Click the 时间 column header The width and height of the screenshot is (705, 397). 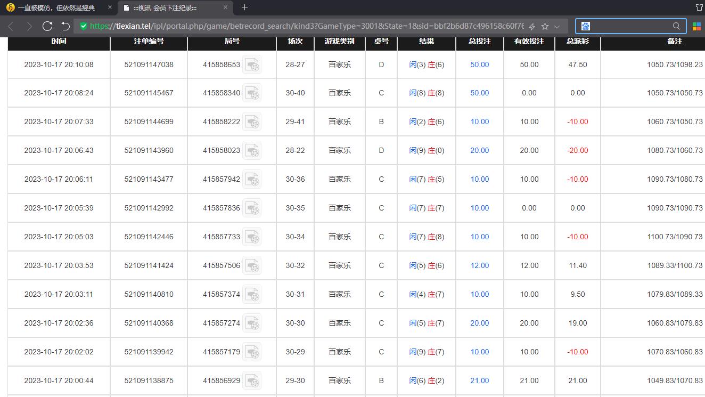(59, 41)
